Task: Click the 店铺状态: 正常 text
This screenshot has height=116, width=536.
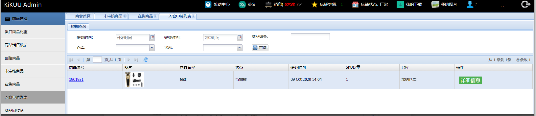Action: pyautogui.click(x=374, y=4)
